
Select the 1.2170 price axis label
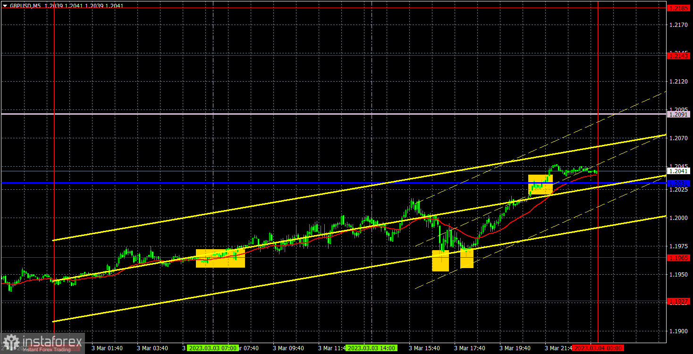click(x=678, y=25)
